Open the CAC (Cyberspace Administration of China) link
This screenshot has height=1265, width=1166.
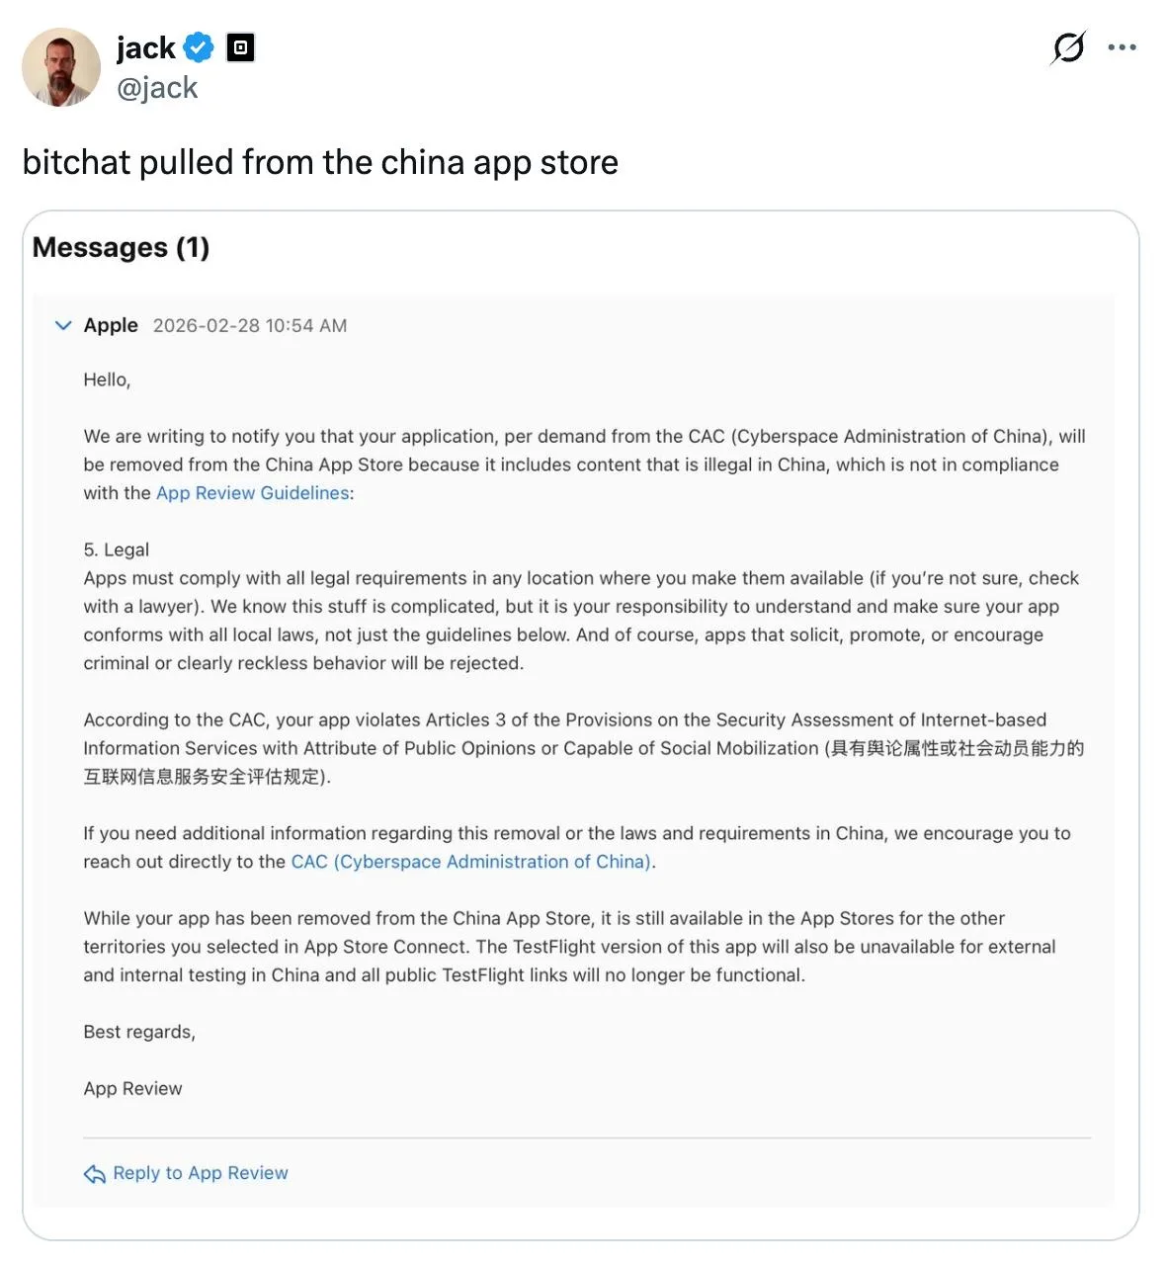470,862
